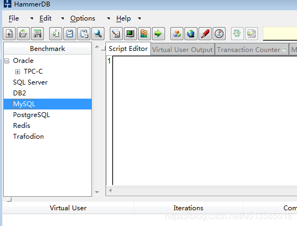This screenshot has height=226, width=297.
Task: Select MySQL in the Benchmark tree
Action: point(24,104)
